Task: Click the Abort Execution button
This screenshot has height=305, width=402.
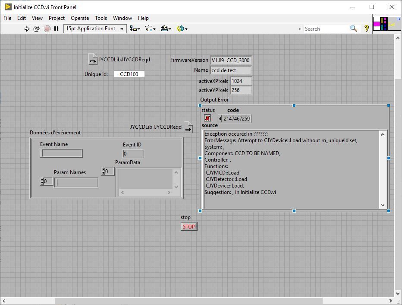Action: (47, 29)
